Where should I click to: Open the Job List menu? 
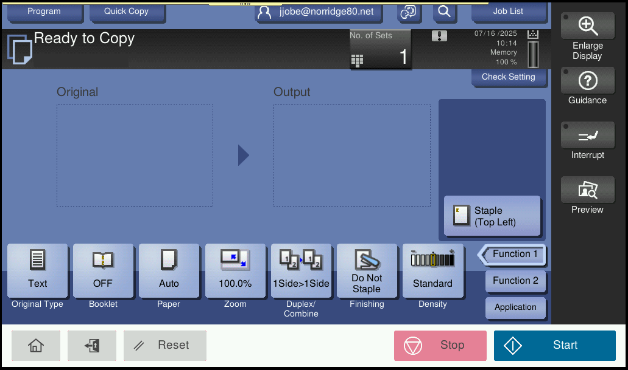pos(509,10)
